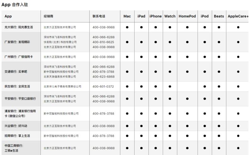Click the 'iPad' column header
252x155 pixels.
(x=141, y=16)
